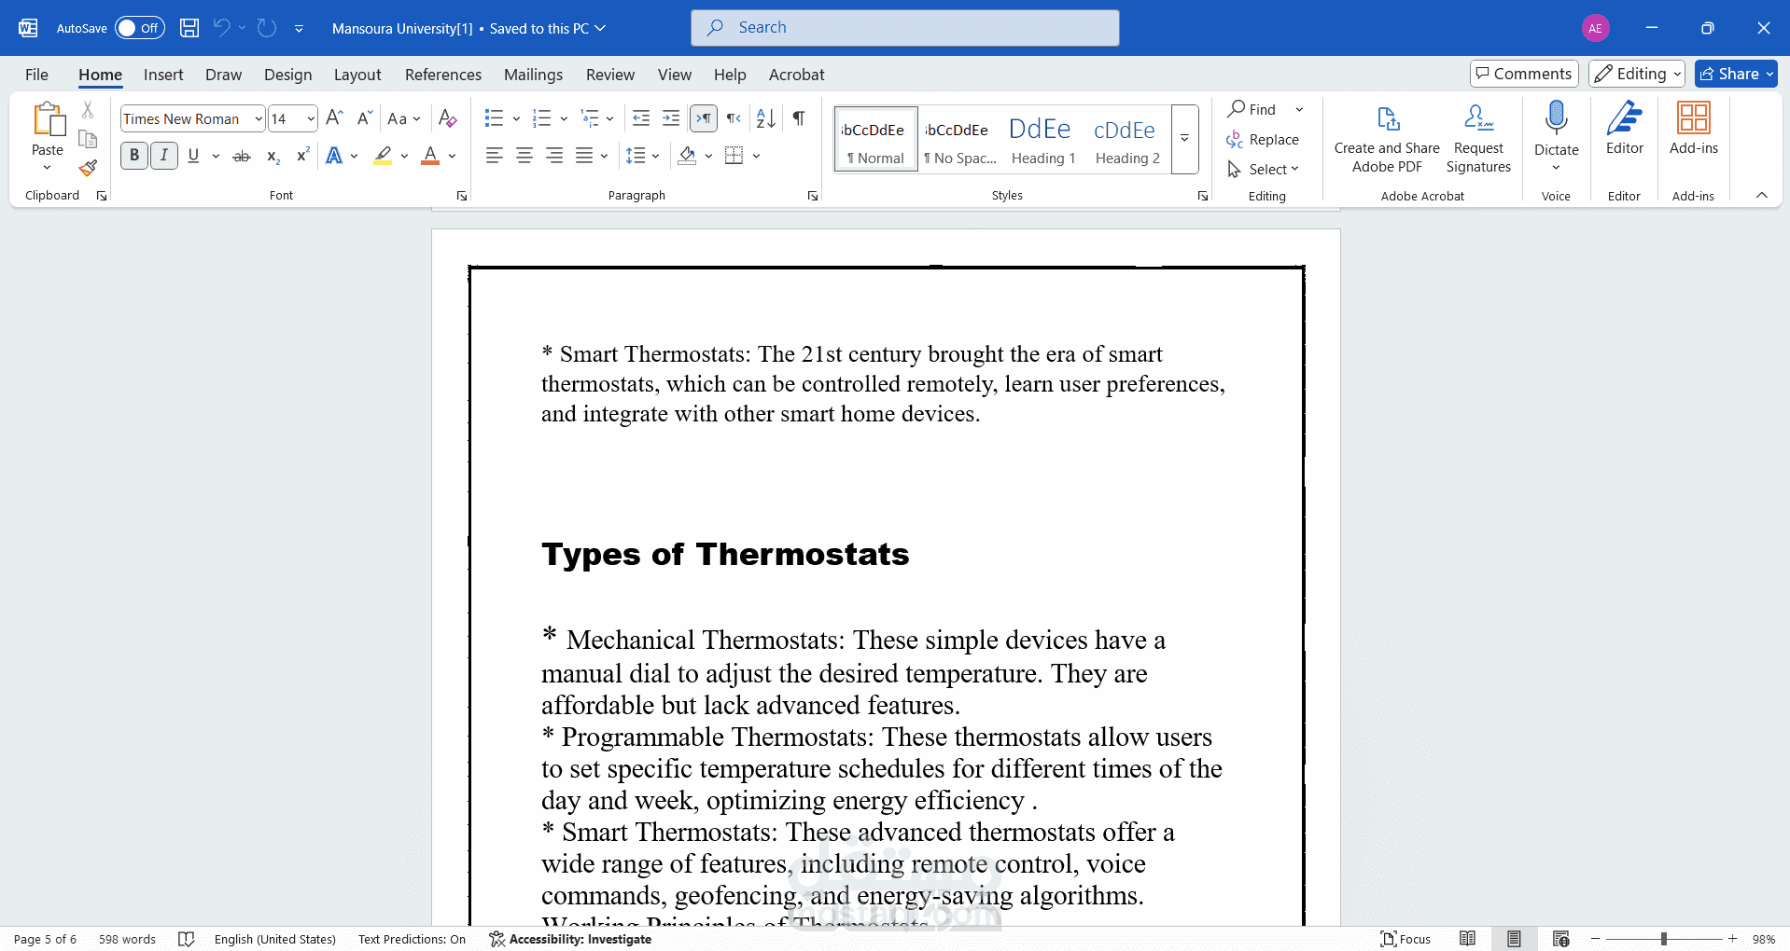
Task: Click the Redo icon in title bar
Action: pyautogui.click(x=267, y=28)
